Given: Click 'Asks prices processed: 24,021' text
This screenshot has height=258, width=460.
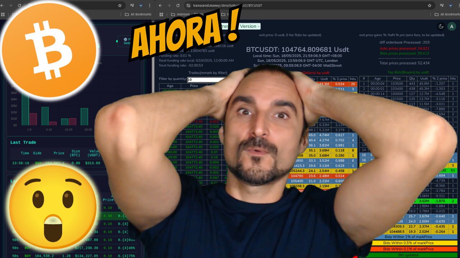Looking at the screenshot, I should click(405, 48).
